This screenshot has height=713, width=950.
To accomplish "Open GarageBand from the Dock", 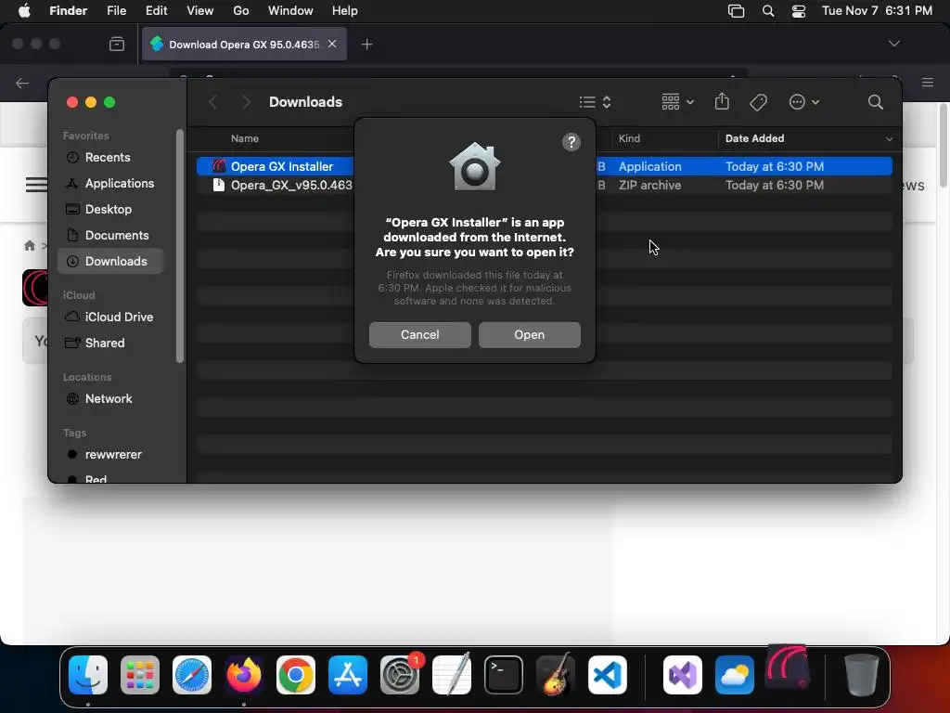I will point(556,674).
